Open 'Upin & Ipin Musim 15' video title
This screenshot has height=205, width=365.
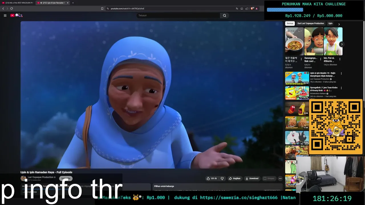click(323, 75)
